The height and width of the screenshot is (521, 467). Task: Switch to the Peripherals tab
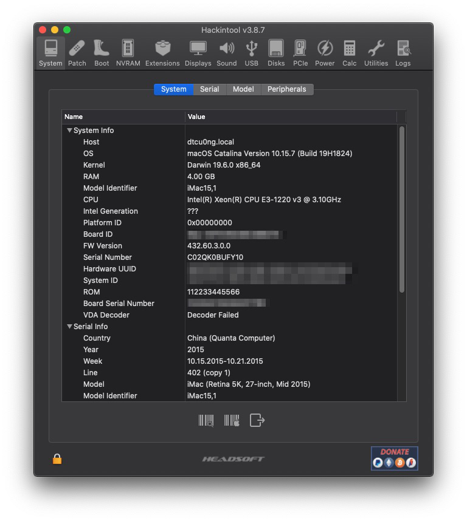pos(287,89)
